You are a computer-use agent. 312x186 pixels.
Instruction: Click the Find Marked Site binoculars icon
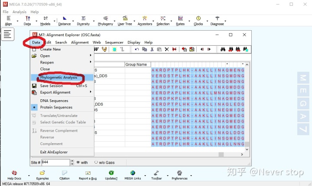[246, 49]
